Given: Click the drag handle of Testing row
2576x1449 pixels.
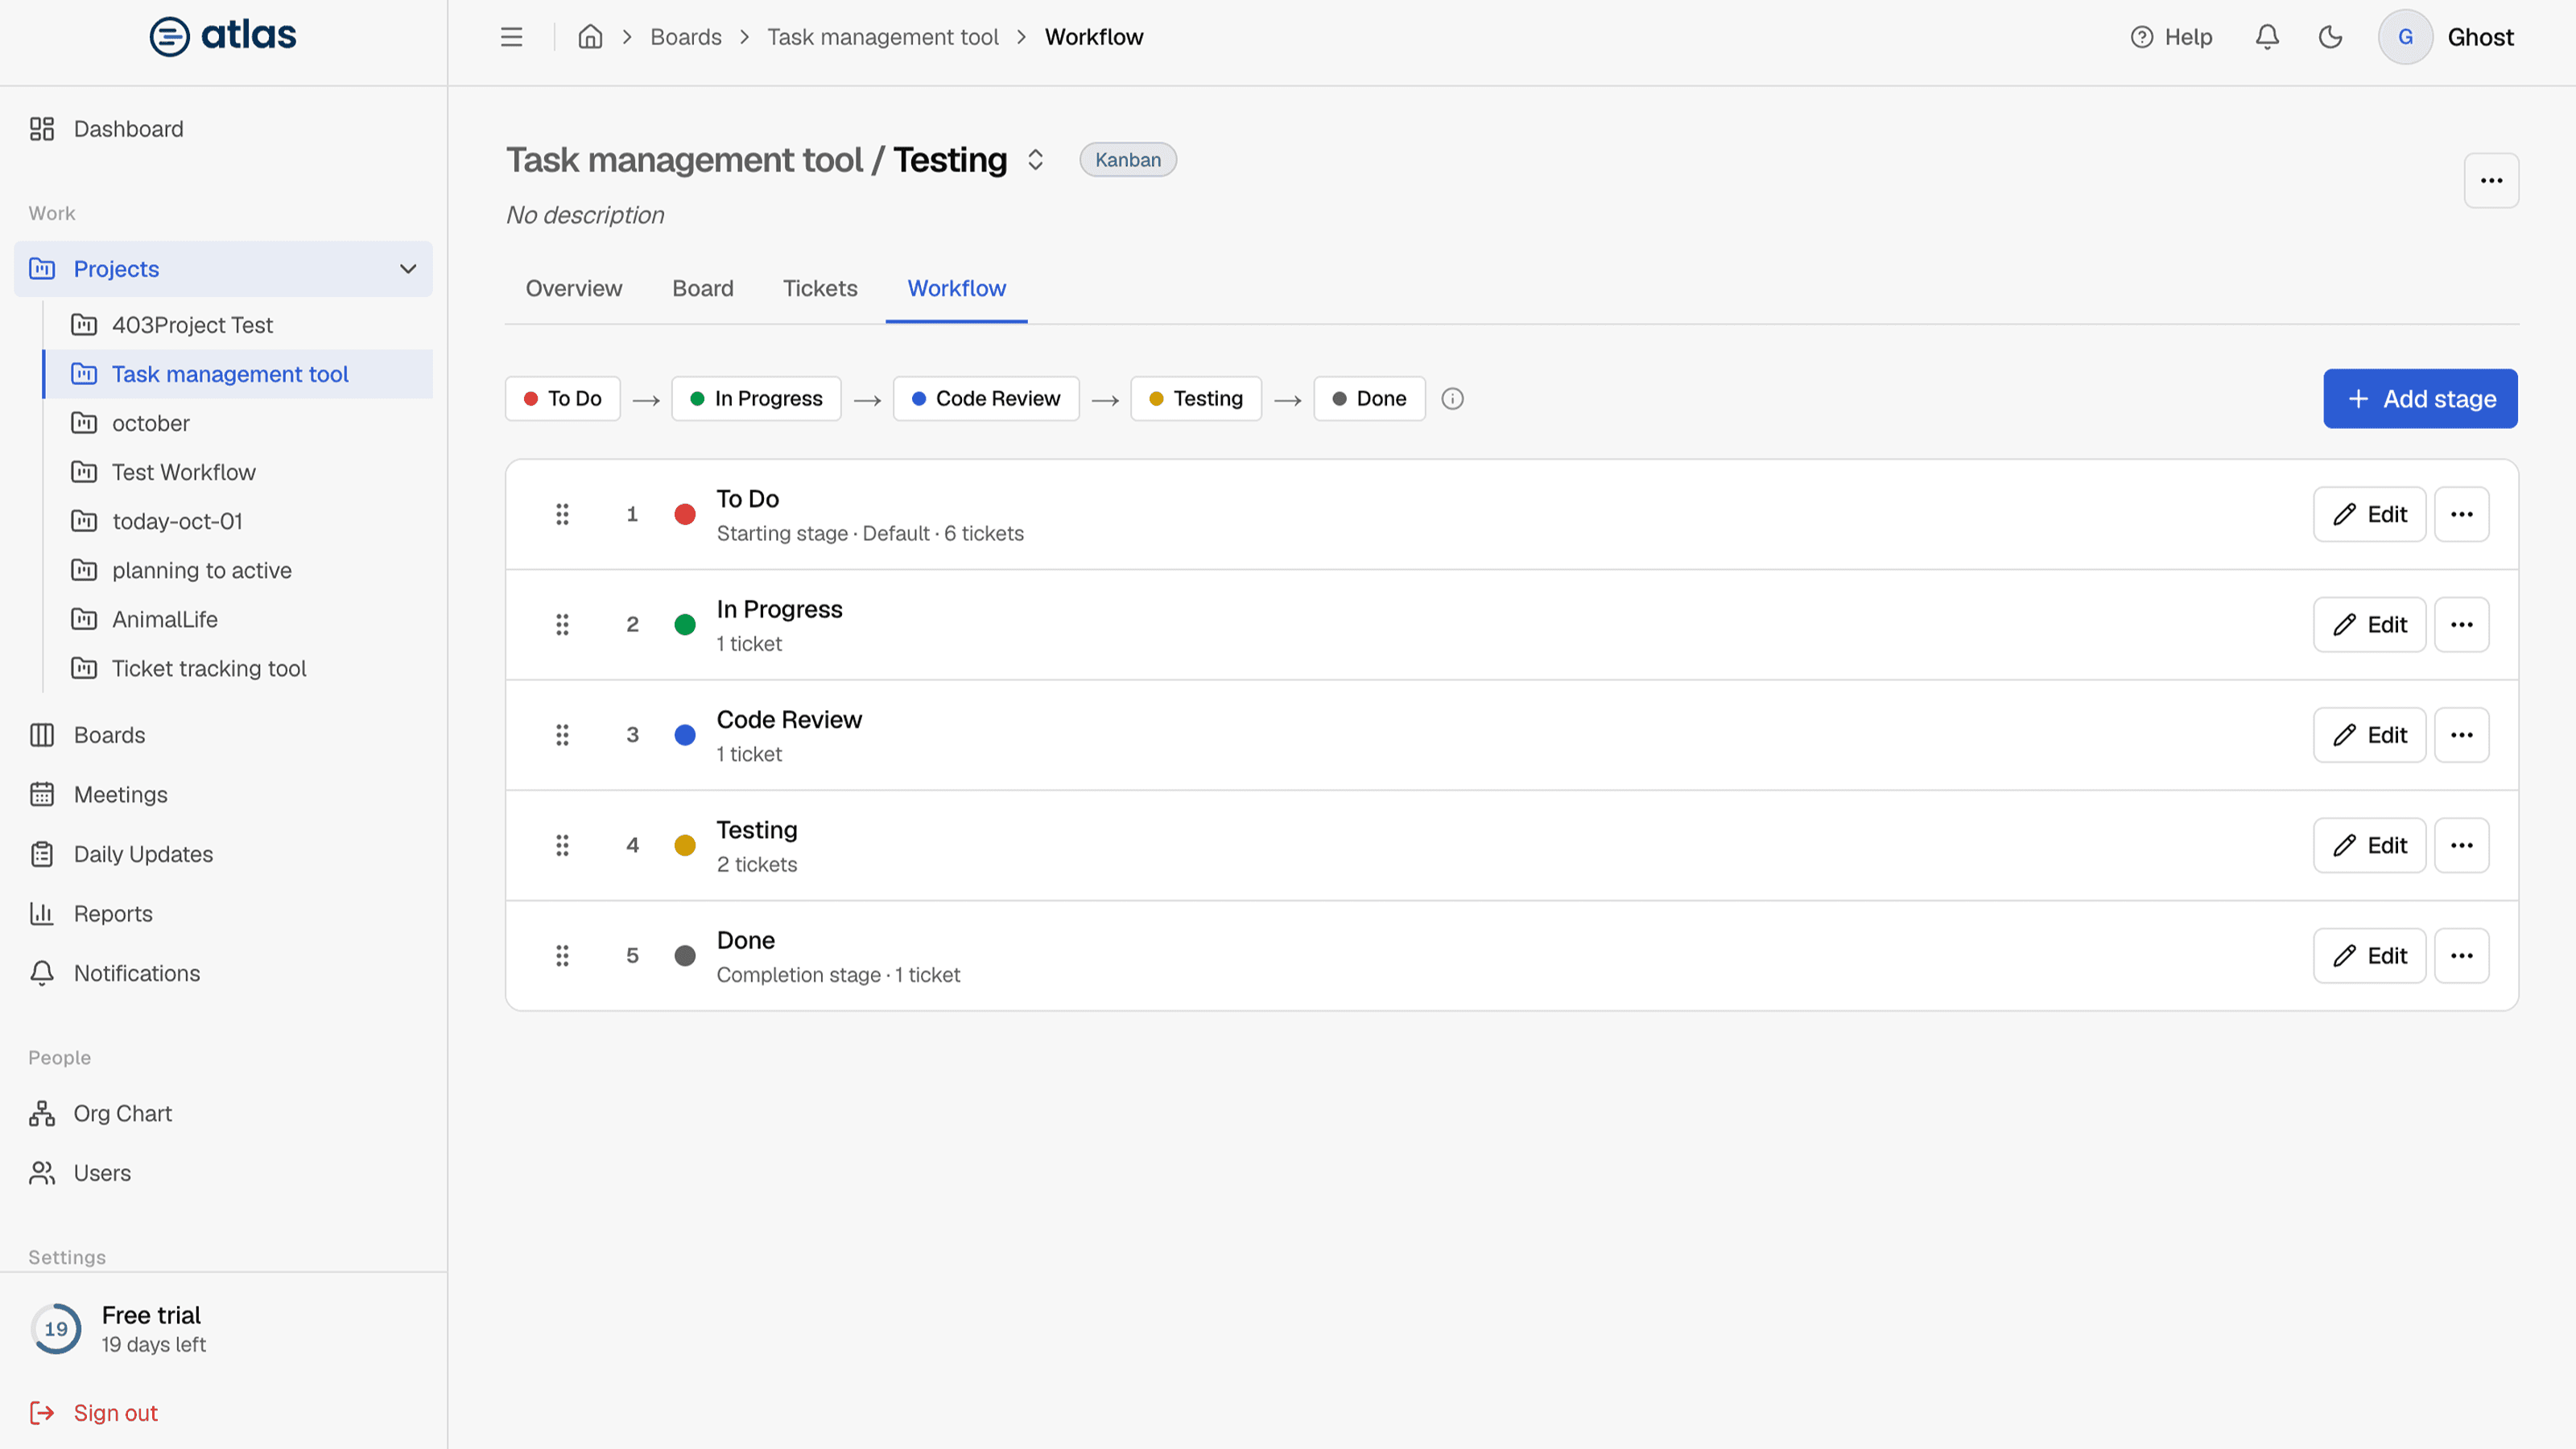Looking at the screenshot, I should point(562,846).
